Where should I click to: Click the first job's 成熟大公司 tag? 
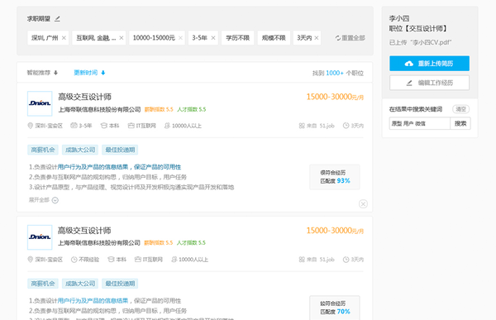tap(80, 150)
